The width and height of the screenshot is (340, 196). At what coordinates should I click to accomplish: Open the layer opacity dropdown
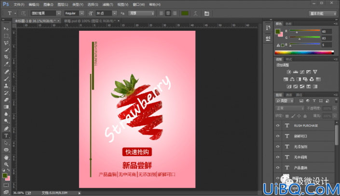coord(335,108)
